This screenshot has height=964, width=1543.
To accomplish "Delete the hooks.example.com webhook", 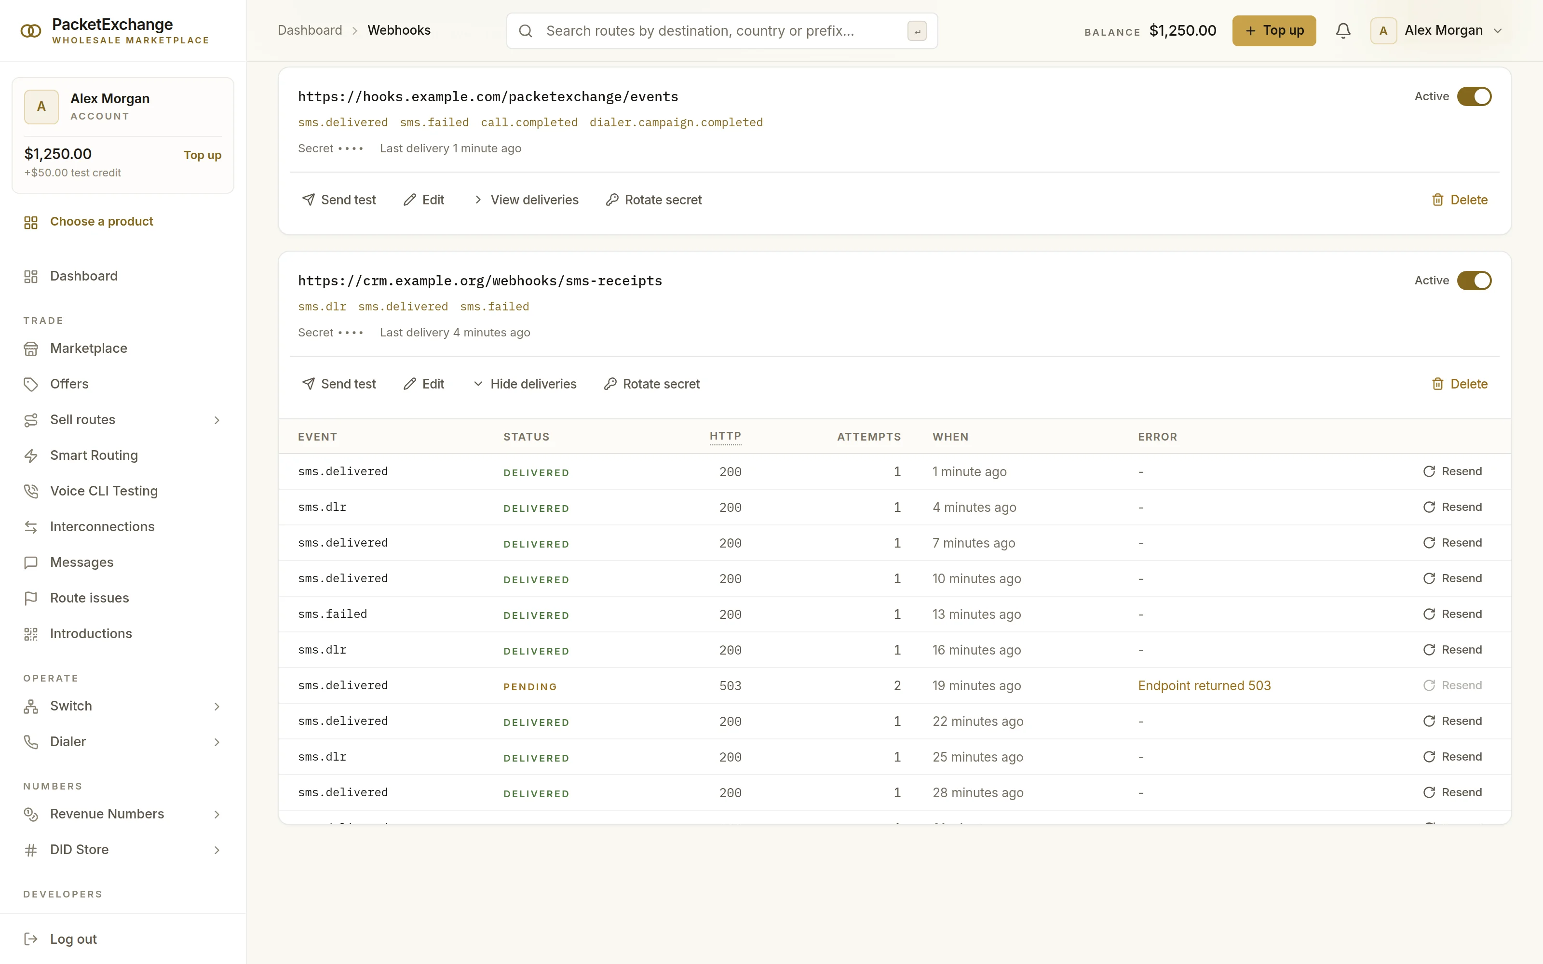I will point(1460,200).
